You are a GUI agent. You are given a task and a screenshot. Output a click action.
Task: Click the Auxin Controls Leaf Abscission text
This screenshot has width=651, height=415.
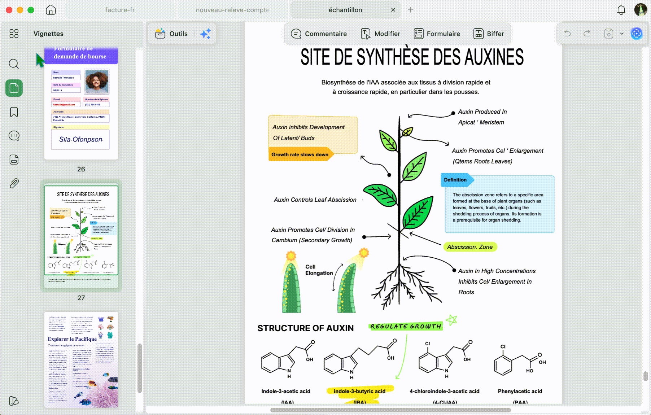point(315,200)
